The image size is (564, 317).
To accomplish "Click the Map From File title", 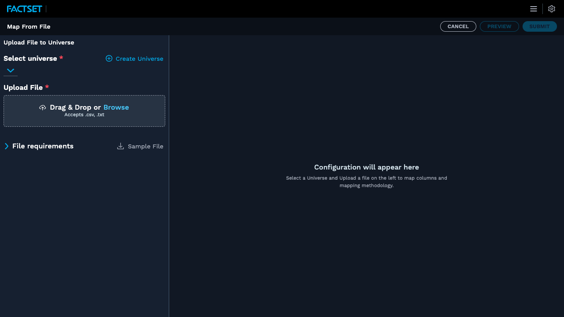I will [x=29, y=26].
